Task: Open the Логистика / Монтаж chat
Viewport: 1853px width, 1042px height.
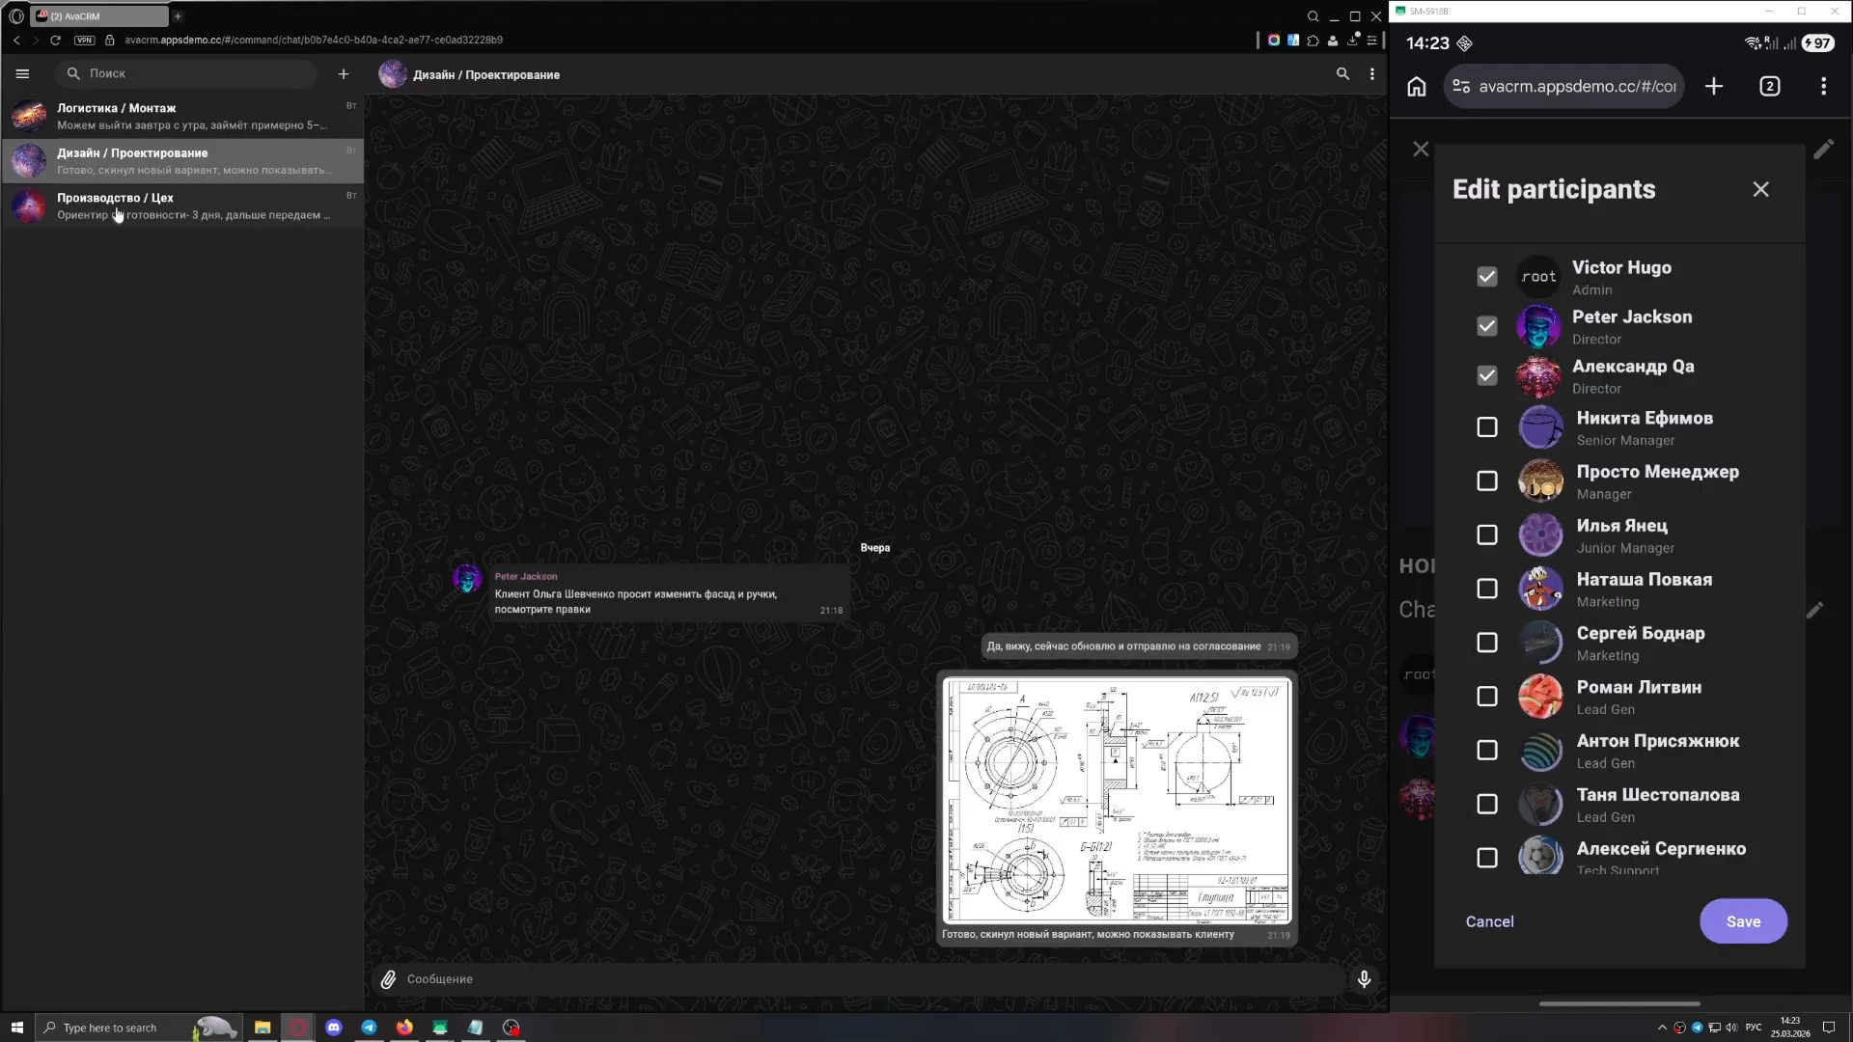Action: (183, 116)
